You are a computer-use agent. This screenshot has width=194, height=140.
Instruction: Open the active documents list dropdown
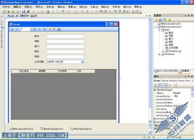[x=147, y=16]
